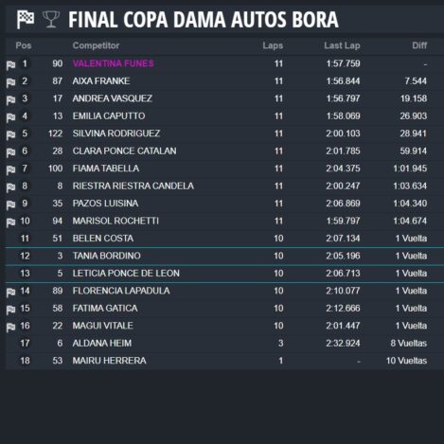This screenshot has width=444, height=444.
Task: Click the finish flag beside position 5
Action: (x=10, y=135)
